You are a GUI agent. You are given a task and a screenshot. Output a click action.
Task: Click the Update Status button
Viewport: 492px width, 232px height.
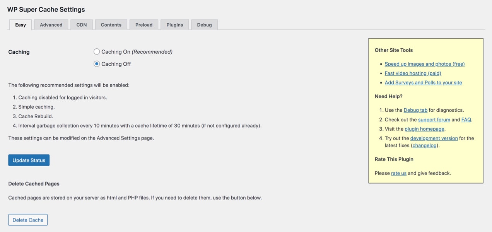tap(29, 160)
